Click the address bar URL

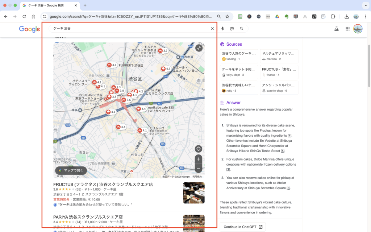(130, 17)
